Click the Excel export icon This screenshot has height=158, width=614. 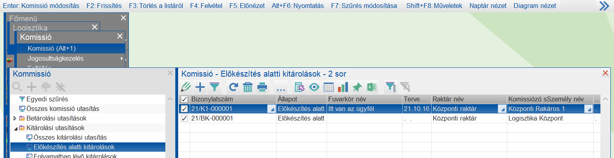tap(372, 87)
